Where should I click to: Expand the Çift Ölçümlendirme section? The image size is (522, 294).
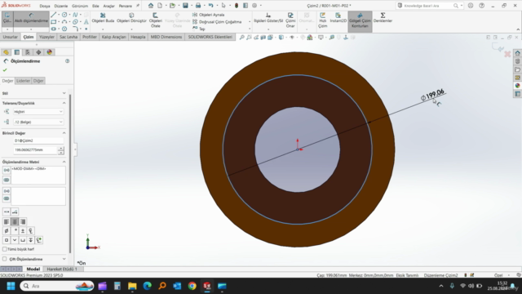click(64, 259)
